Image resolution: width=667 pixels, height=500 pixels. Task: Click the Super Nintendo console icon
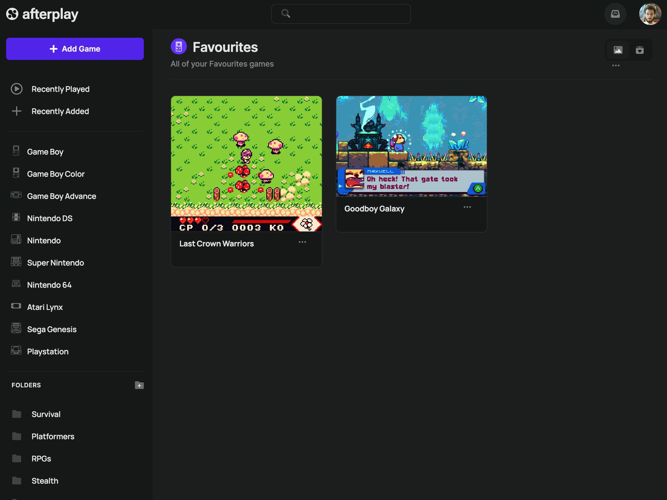coord(16,262)
